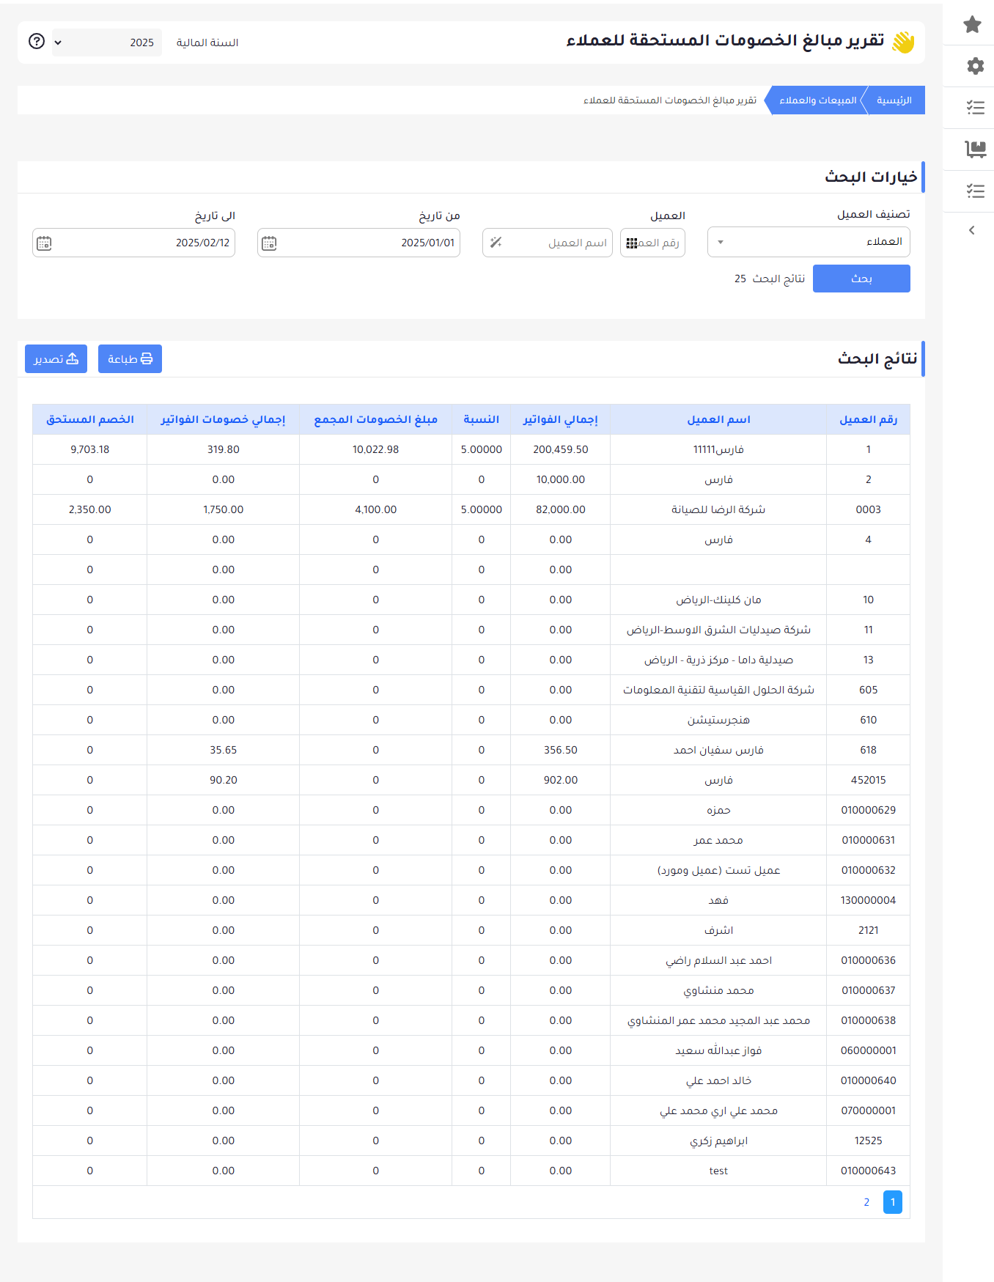
Task: Click the بحث search button
Action: 861,279
